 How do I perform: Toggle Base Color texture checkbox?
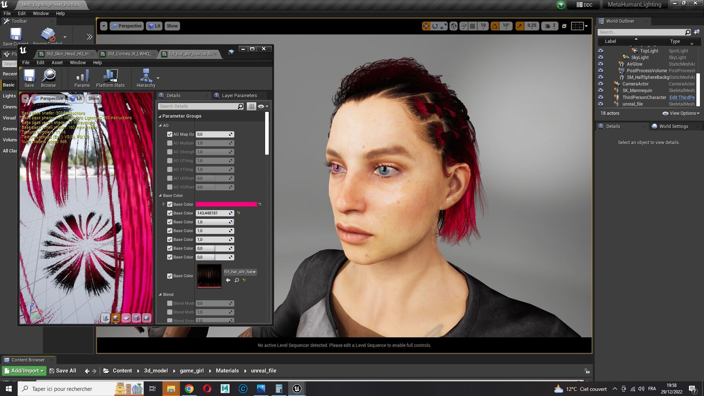(x=170, y=276)
